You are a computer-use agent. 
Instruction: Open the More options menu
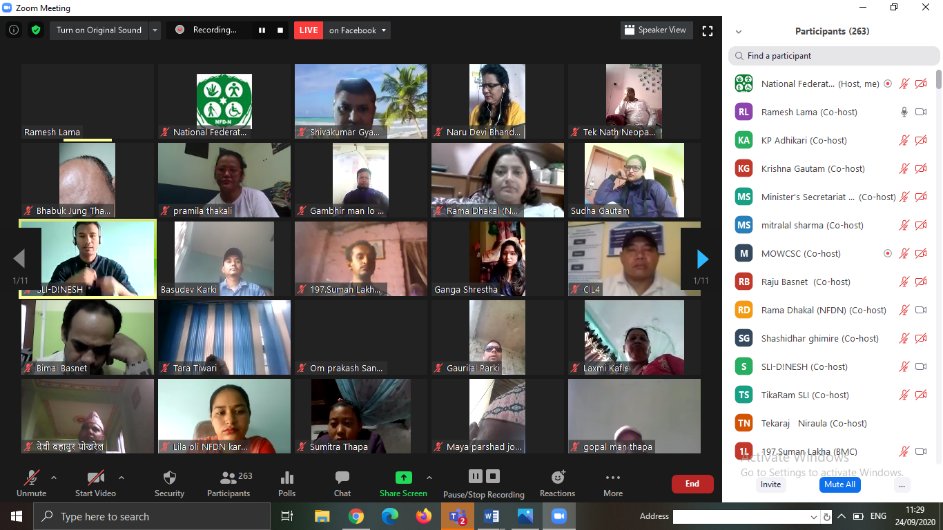point(612,478)
